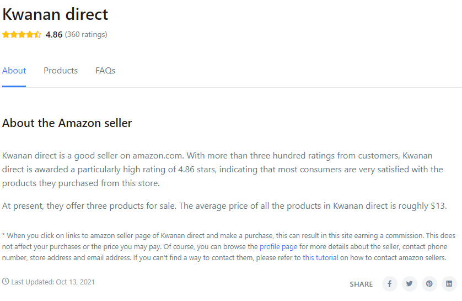Share the page on LinkedIn
Image resolution: width=462 pixels, height=301 pixels.
[x=449, y=284]
